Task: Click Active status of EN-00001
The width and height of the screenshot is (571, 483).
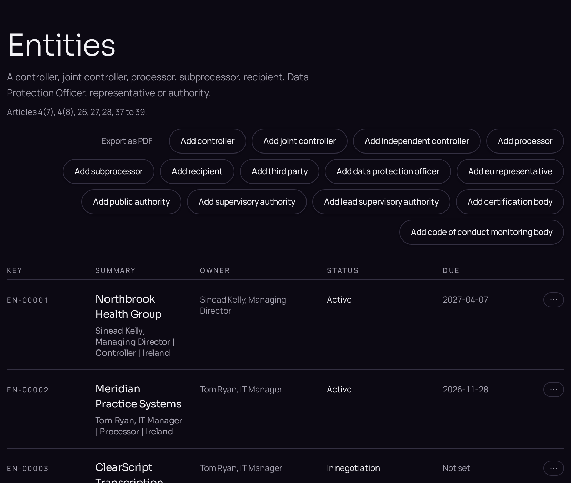Action: (339, 300)
